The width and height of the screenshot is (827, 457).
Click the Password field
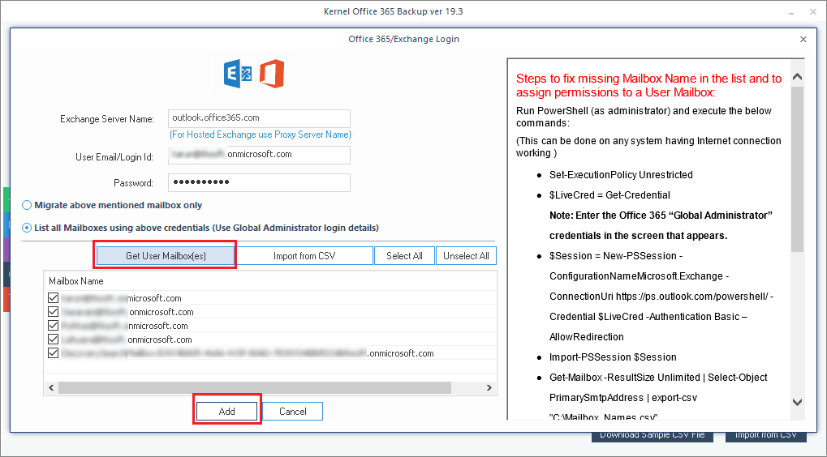[x=259, y=182]
